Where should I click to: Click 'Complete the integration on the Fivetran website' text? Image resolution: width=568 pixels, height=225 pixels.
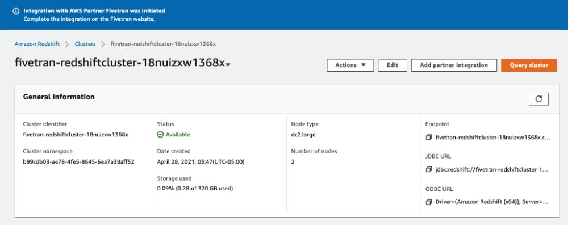click(89, 19)
